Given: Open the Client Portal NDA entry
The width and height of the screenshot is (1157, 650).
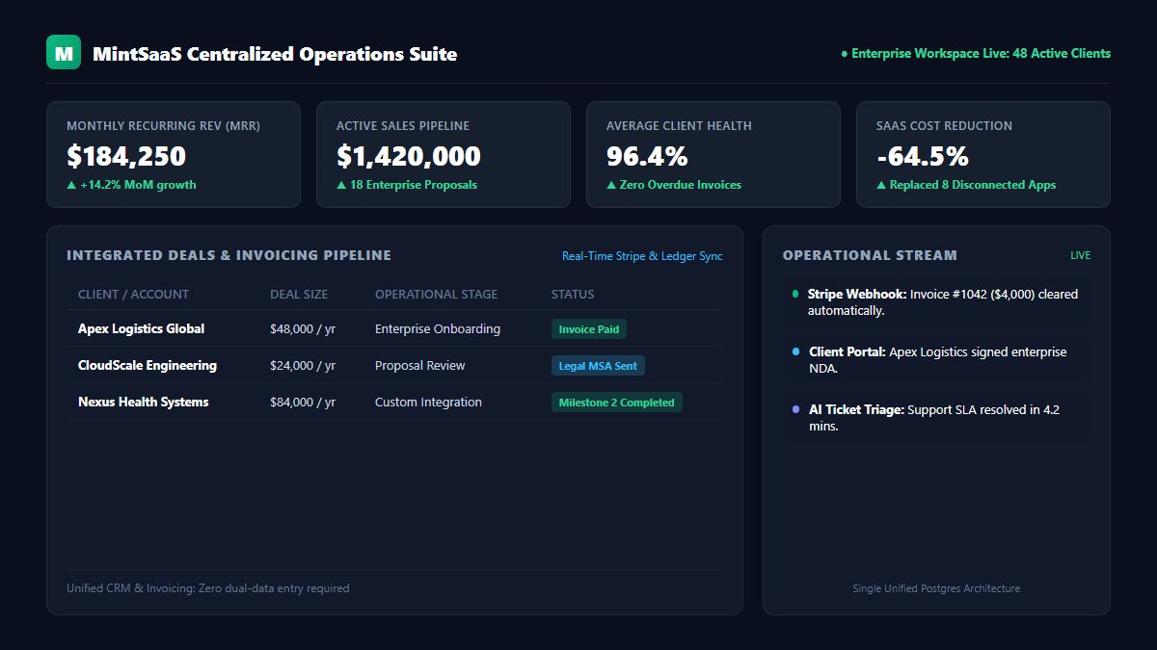Looking at the screenshot, I should coord(937,360).
